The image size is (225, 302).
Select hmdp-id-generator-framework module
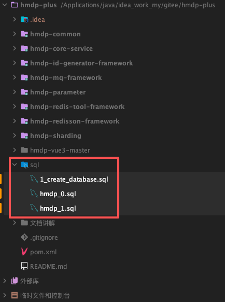coord(81,63)
